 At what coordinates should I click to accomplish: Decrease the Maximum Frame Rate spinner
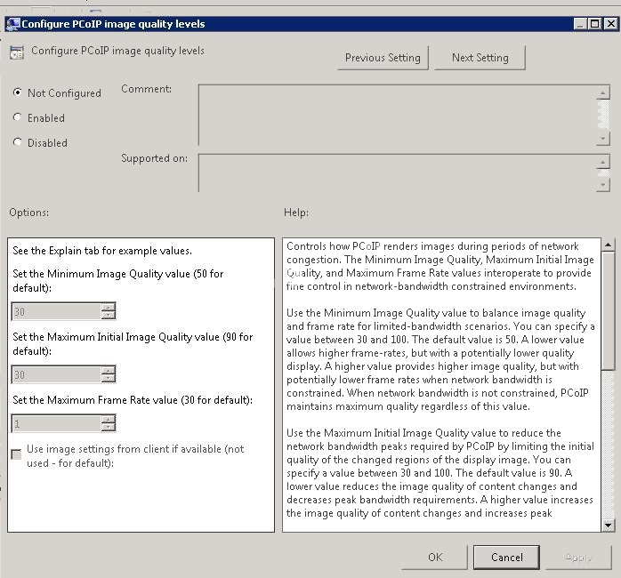coord(109,428)
